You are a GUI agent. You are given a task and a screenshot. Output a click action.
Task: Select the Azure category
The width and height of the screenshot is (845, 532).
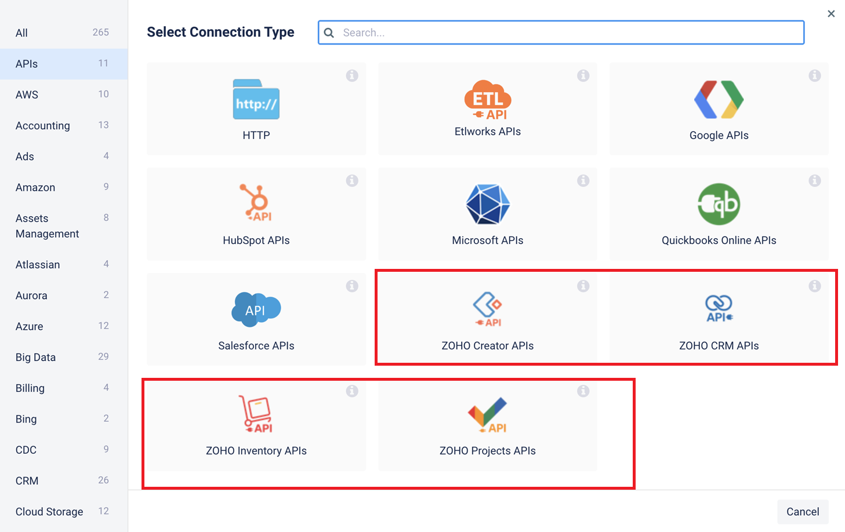[64, 326]
